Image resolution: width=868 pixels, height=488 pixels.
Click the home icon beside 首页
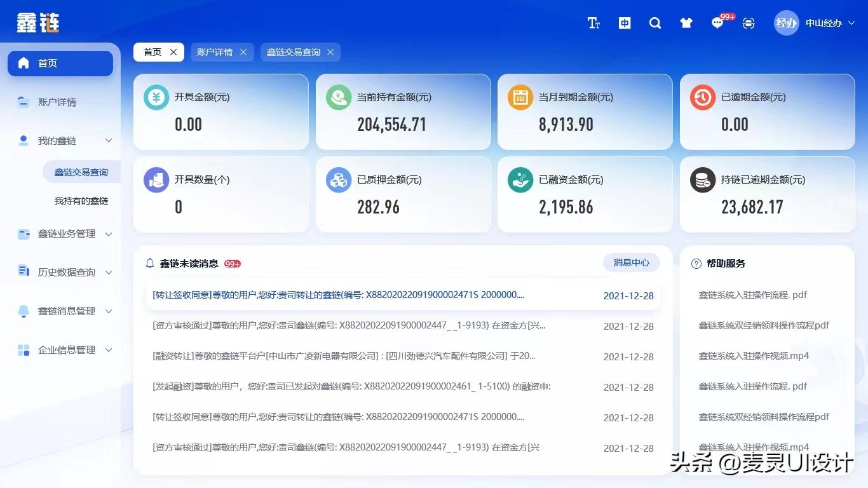[24, 63]
